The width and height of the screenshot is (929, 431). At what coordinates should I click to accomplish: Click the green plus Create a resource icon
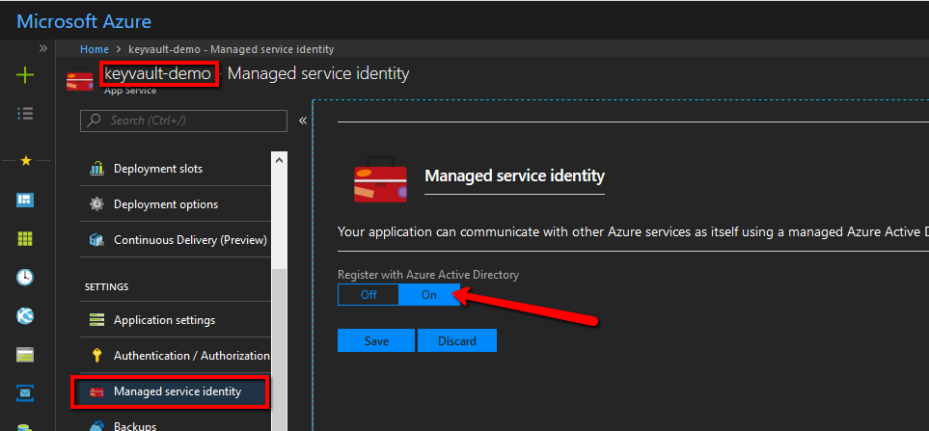[25, 75]
